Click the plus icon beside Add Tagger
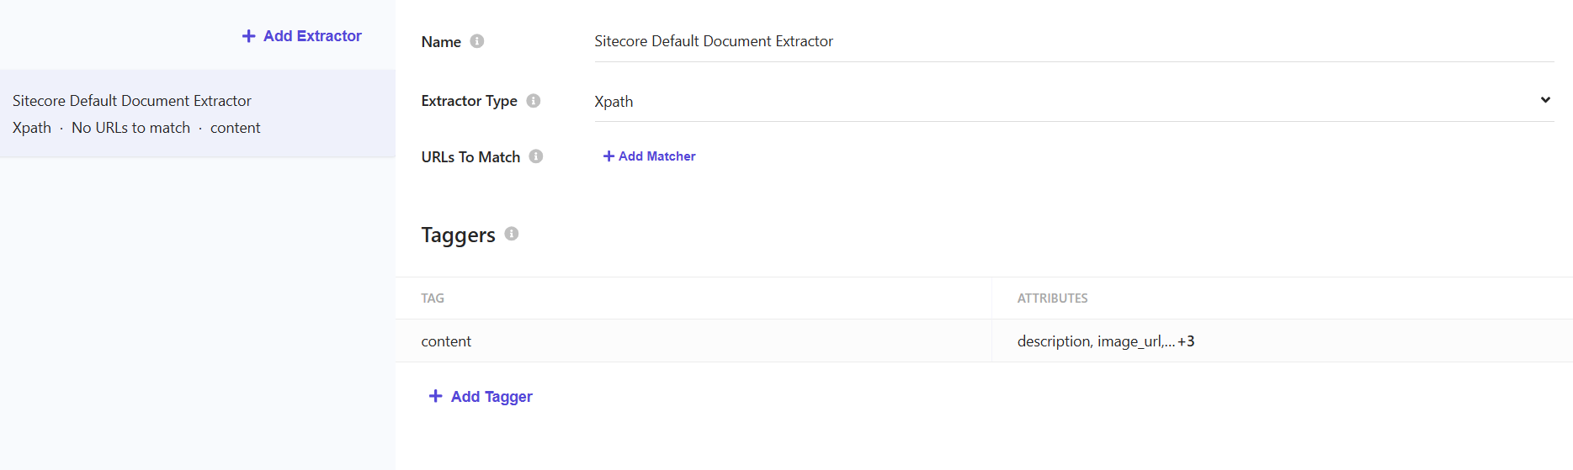 435,396
